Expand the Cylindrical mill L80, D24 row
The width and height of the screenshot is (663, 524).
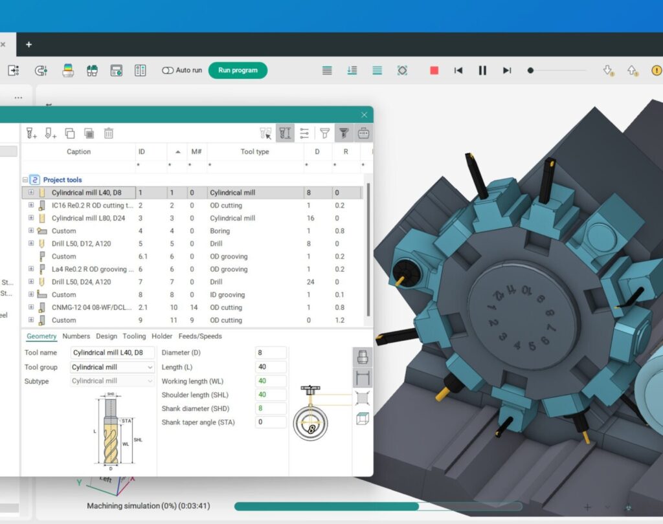(x=30, y=218)
